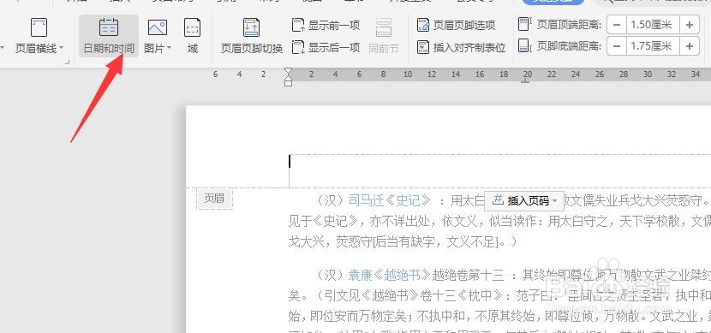Open the 插入页码 dropdown arrow
This screenshot has height=333, width=711.
point(555,201)
